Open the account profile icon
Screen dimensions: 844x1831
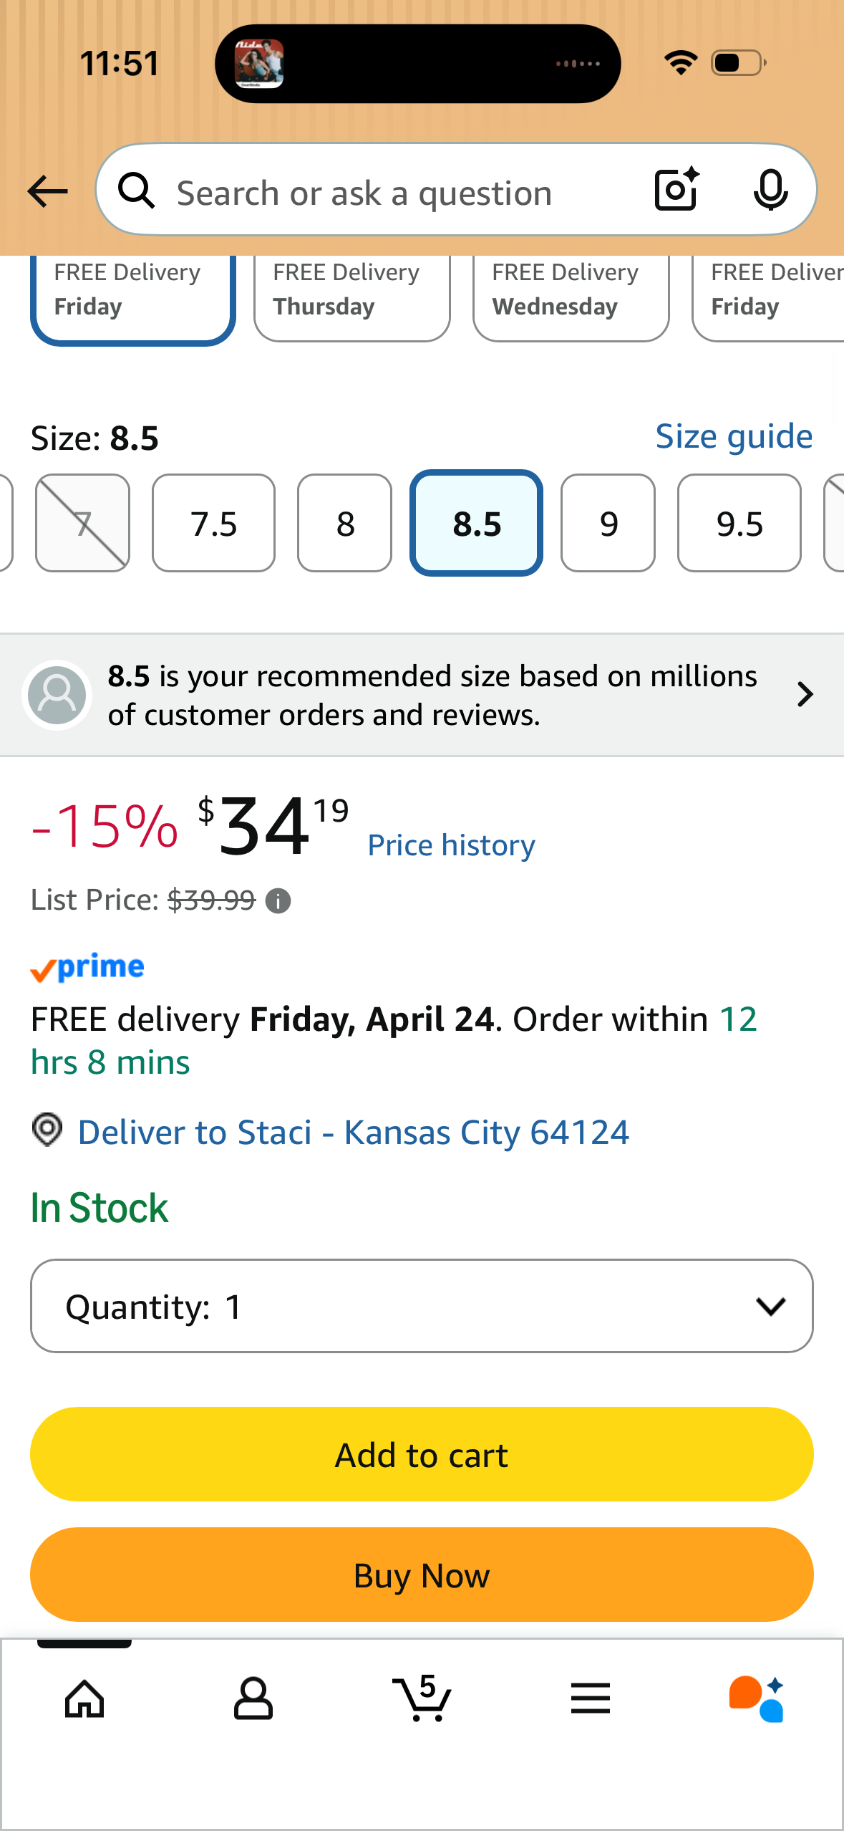tap(253, 1698)
